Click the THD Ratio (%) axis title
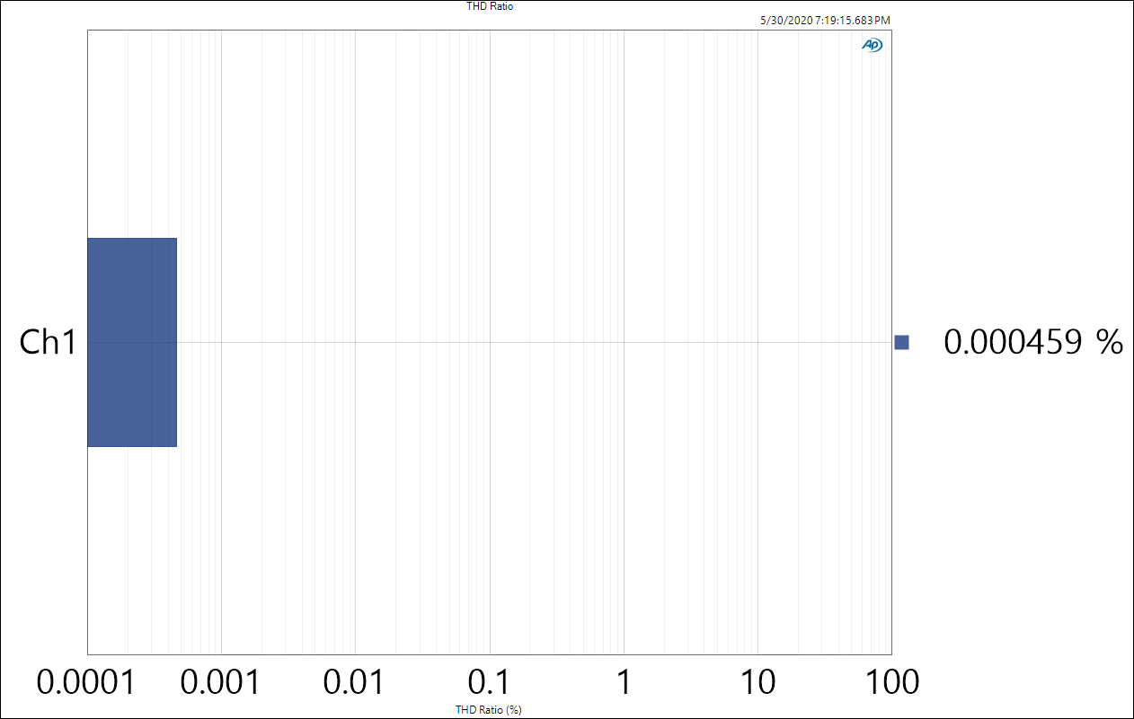 [x=490, y=710]
